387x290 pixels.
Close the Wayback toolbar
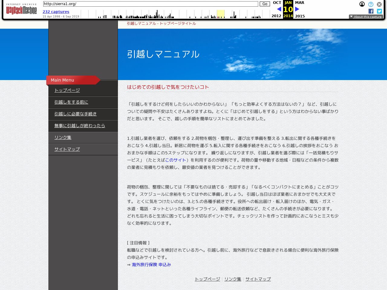click(x=379, y=4)
